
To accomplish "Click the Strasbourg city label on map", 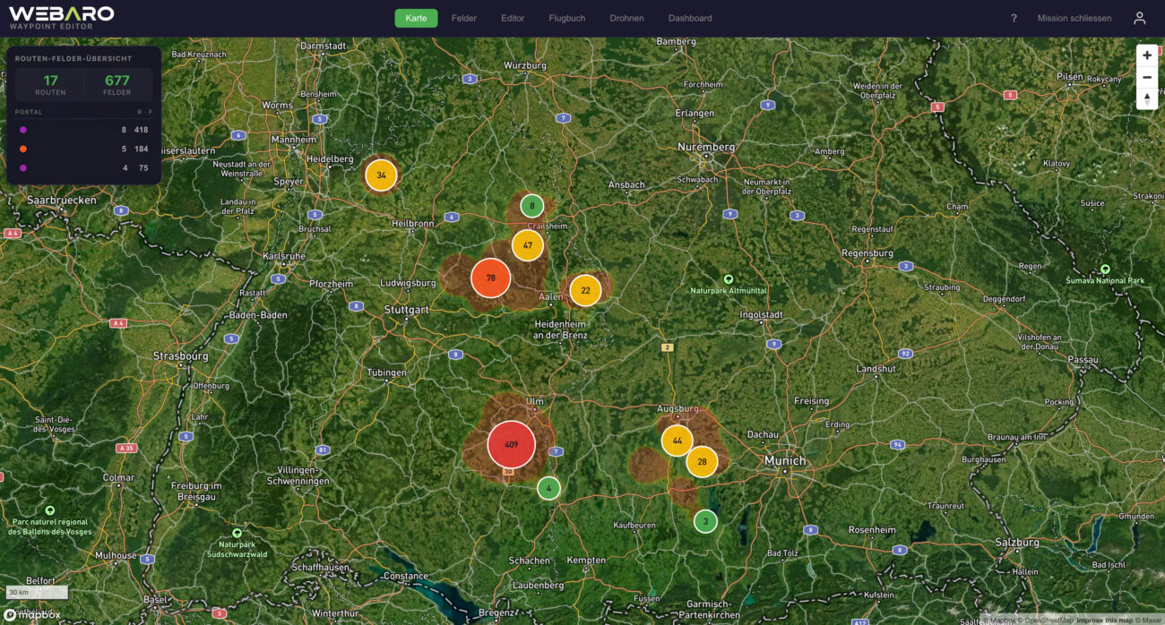I will pyautogui.click(x=181, y=355).
